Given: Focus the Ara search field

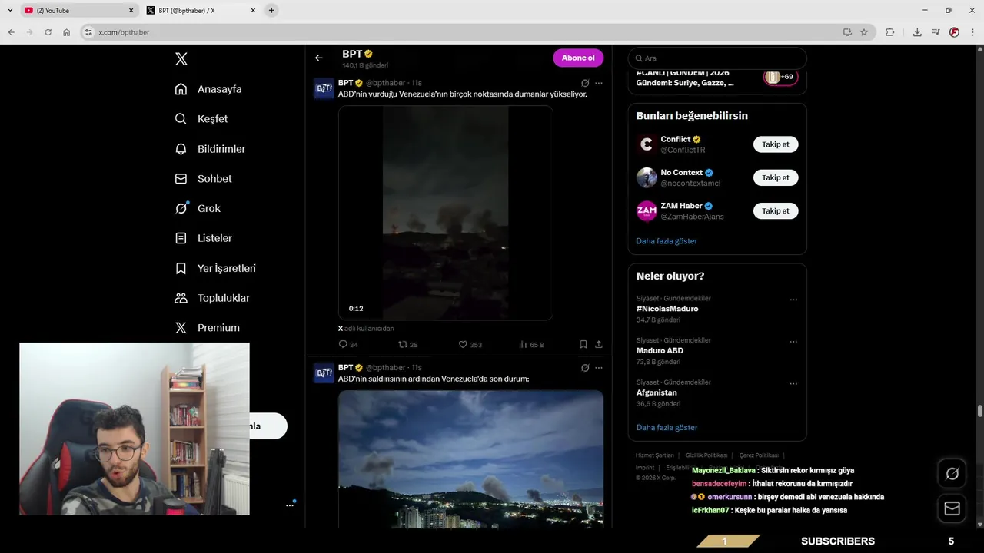Looking at the screenshot, I should (x=717, y=58).
